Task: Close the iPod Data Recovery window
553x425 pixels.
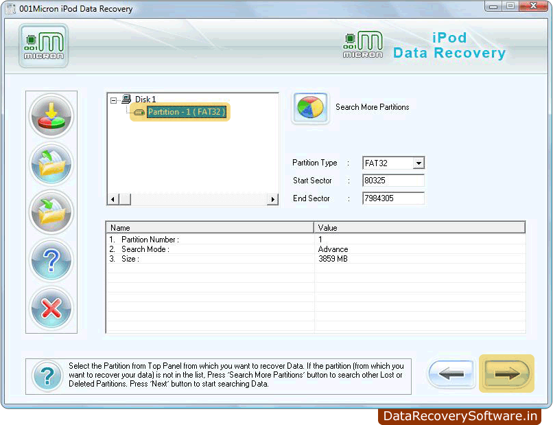Action: pyautogui.click(x=533, y=6)
